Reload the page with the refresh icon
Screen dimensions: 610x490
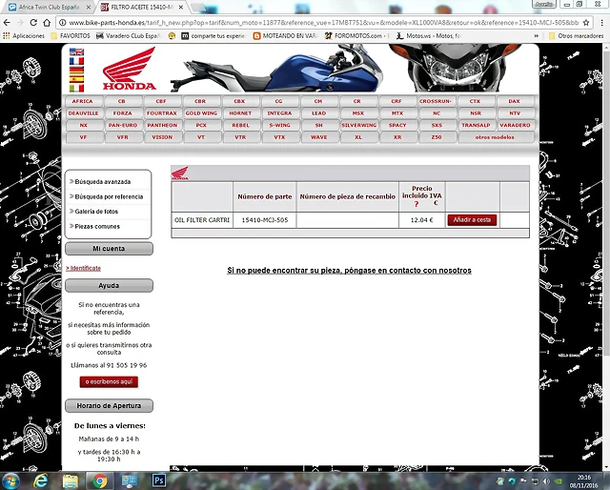pyautogui.click(x=33, y=23)
